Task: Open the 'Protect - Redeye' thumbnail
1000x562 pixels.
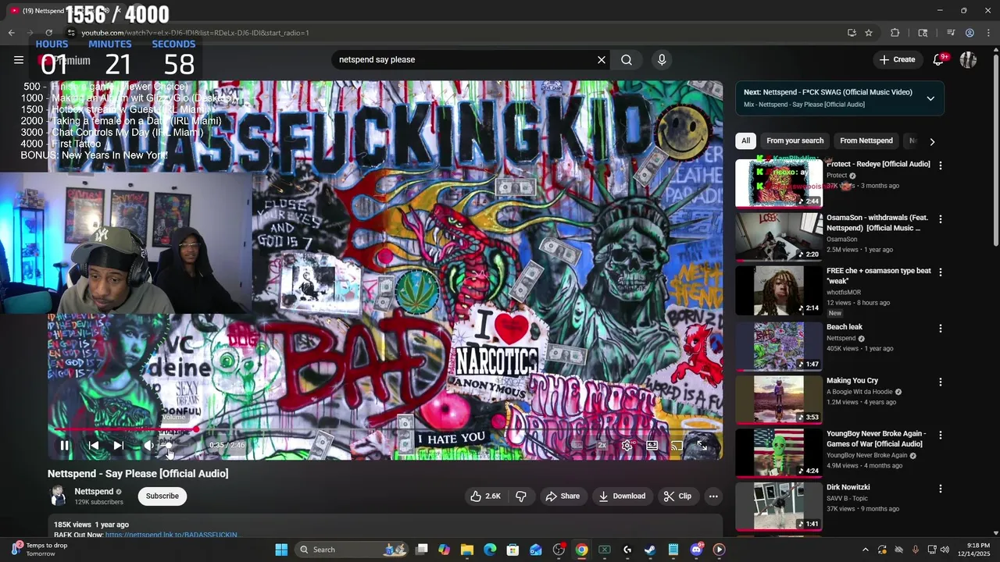Action: click(x=779, y=183)
